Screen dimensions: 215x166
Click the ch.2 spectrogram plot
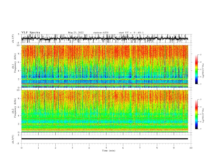pyautogui.click(x=105, y=111)
